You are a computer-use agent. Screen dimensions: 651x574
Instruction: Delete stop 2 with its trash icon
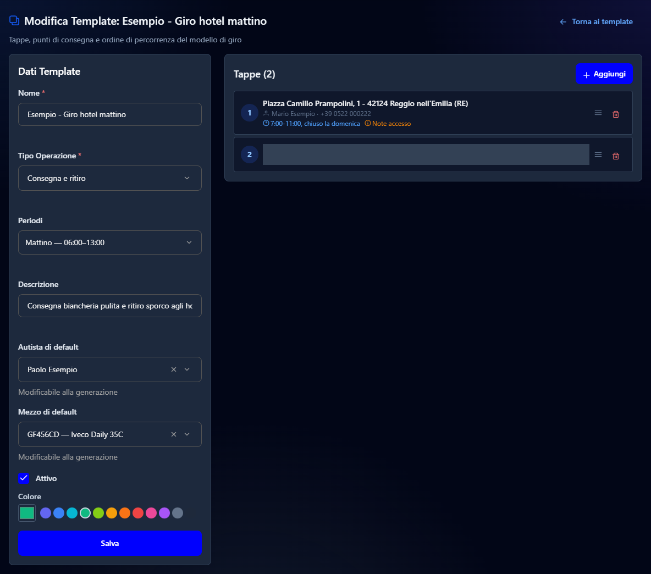click(x=616, y=156)
